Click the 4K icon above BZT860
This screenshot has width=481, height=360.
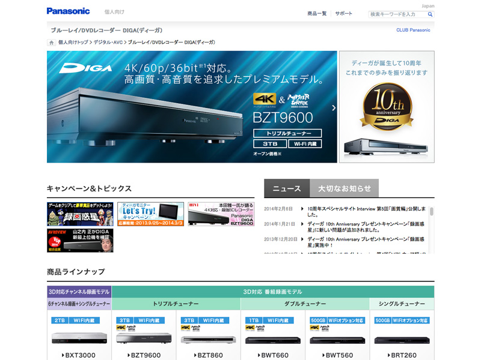[x=186, y=328]
